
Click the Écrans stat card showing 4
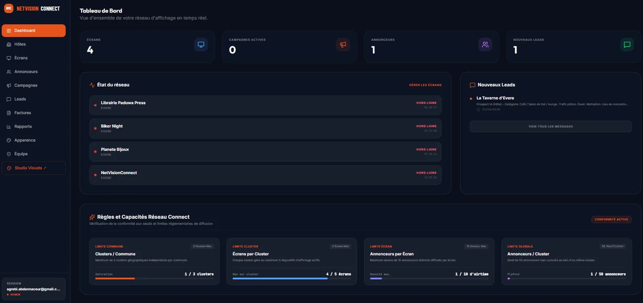click(x=147, y=47)
